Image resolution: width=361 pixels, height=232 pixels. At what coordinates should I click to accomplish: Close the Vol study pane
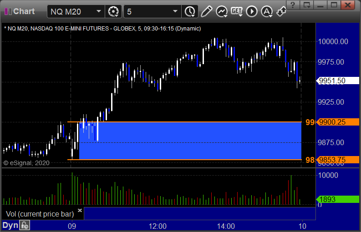coord(80,210)
